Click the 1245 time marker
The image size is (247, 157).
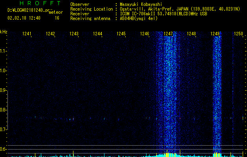[x=121, y=33]
